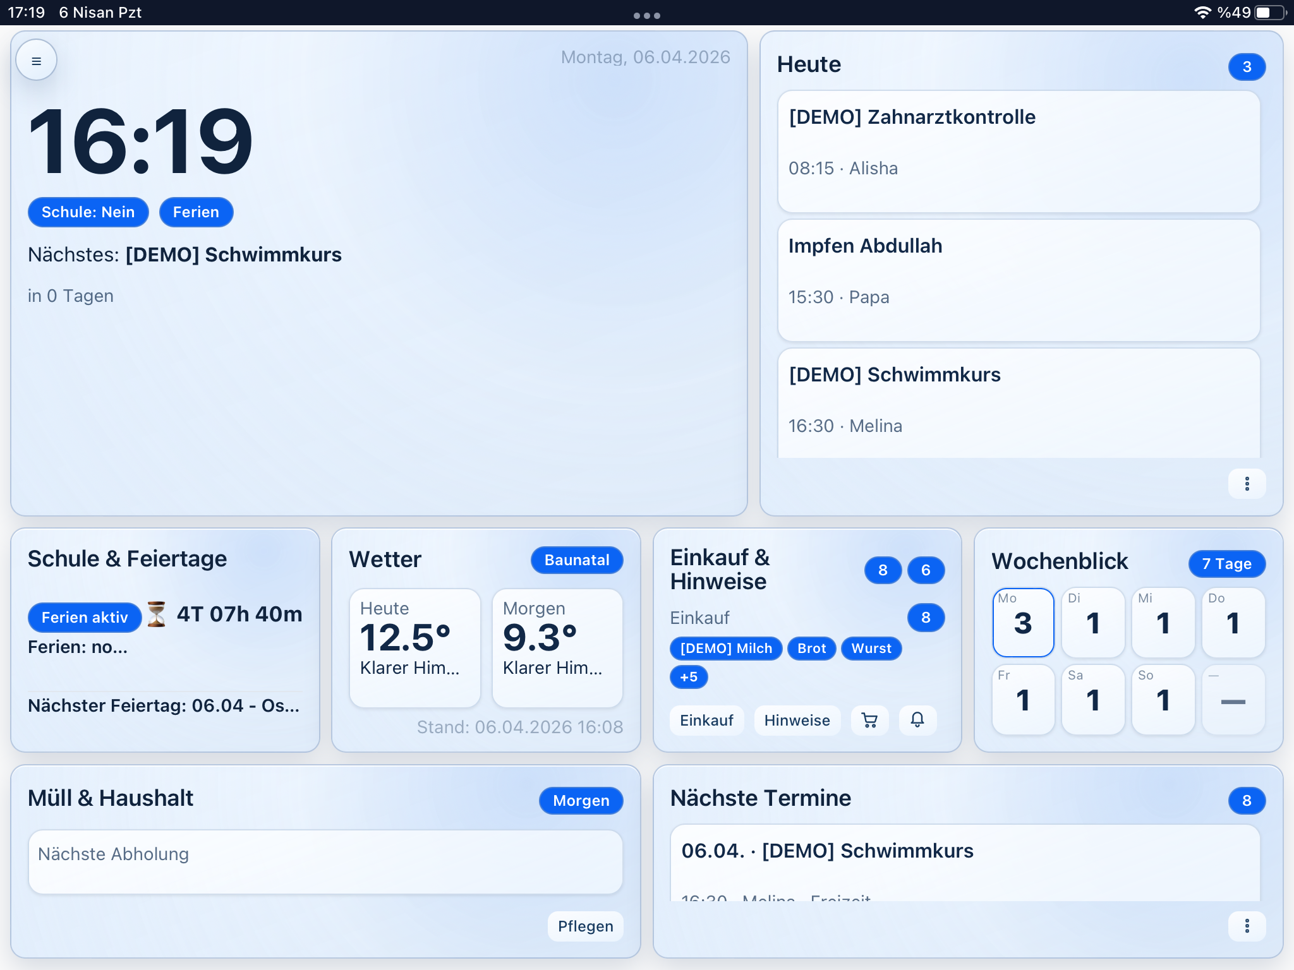Open the Impfen Abdullah appointment
1294x970 pixels.
pyautogui.click(x=1019, y=280)
